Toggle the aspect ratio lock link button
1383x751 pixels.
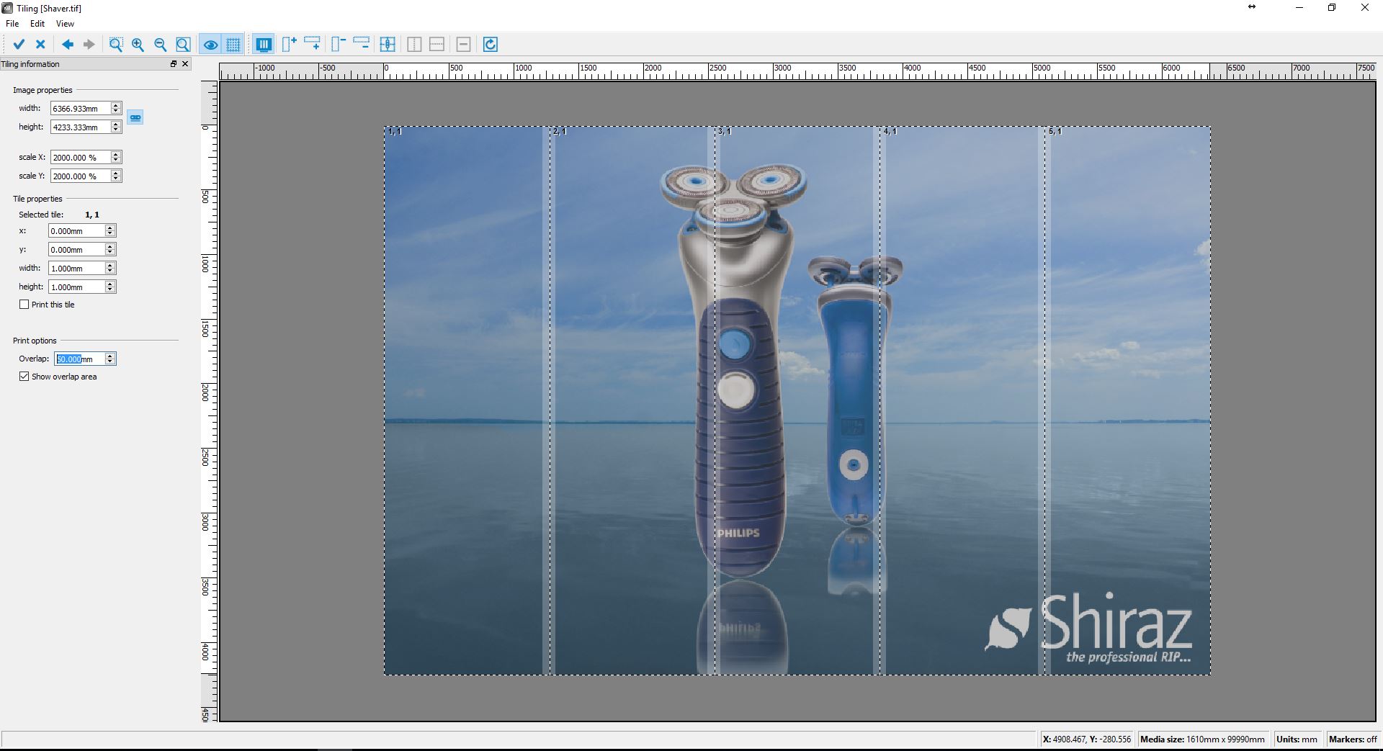point(135,117)
